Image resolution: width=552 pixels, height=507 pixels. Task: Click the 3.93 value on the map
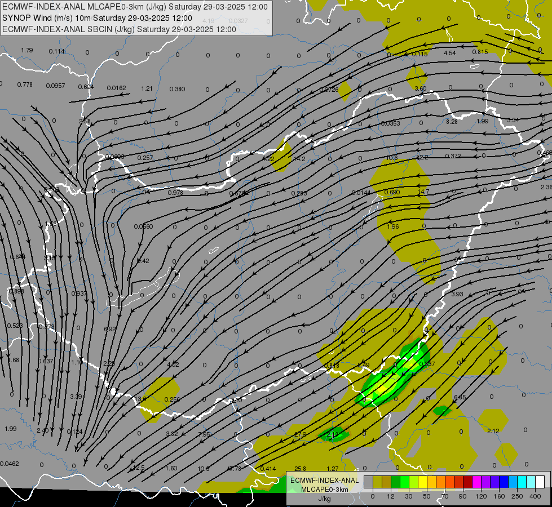tap(457, 294)
